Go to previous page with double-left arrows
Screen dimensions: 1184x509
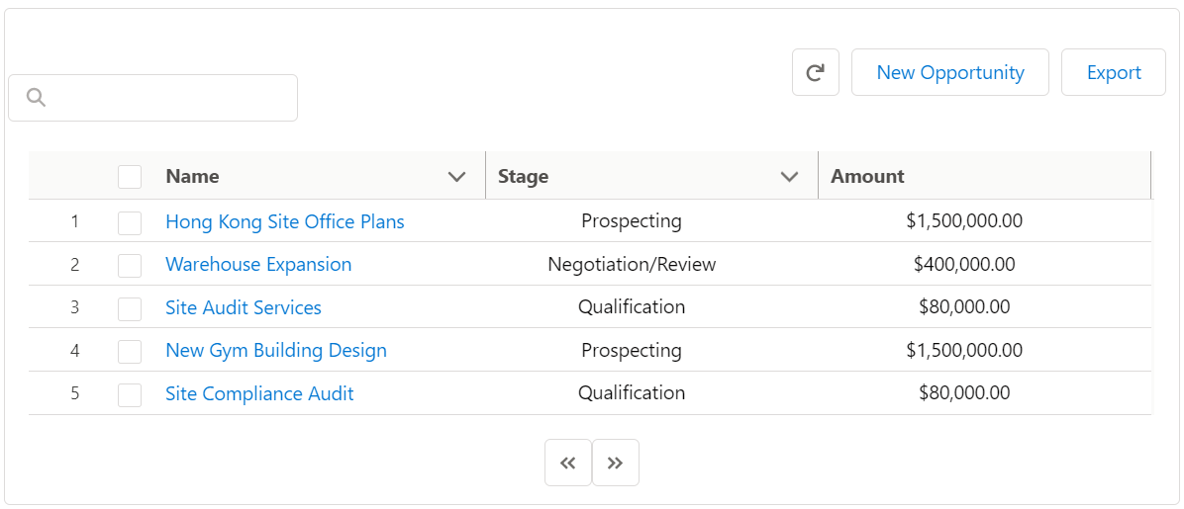568,463
